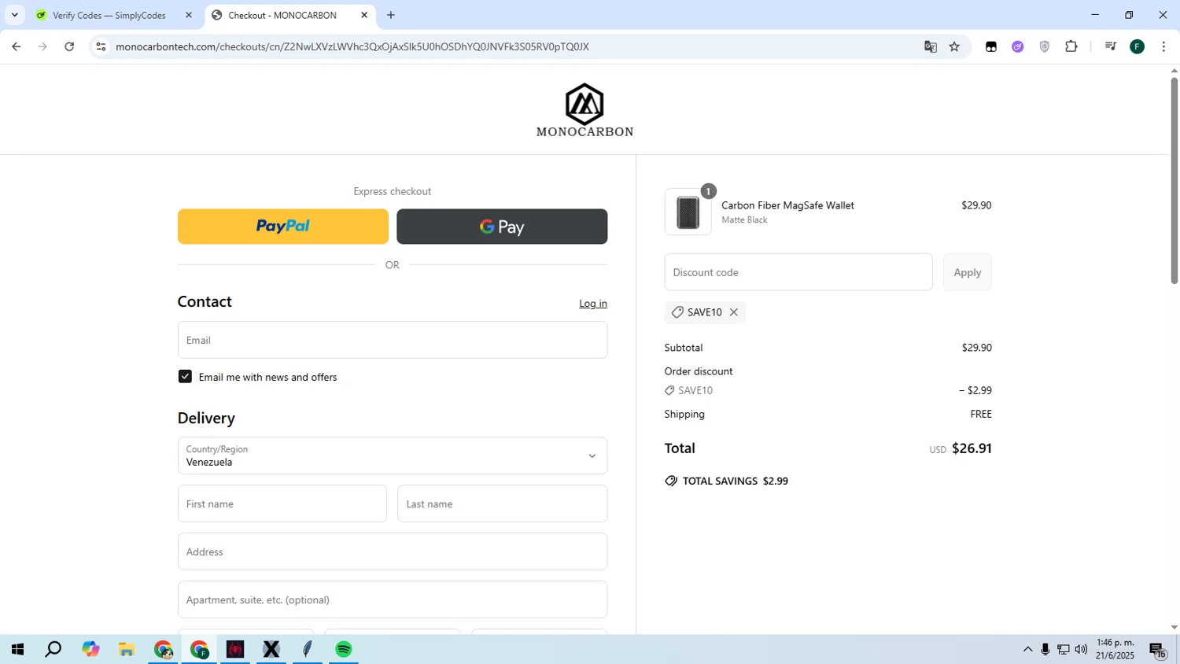
Task: Open the Country/Region dropdown
Action: pyautogui.click(x=393, y=456)
